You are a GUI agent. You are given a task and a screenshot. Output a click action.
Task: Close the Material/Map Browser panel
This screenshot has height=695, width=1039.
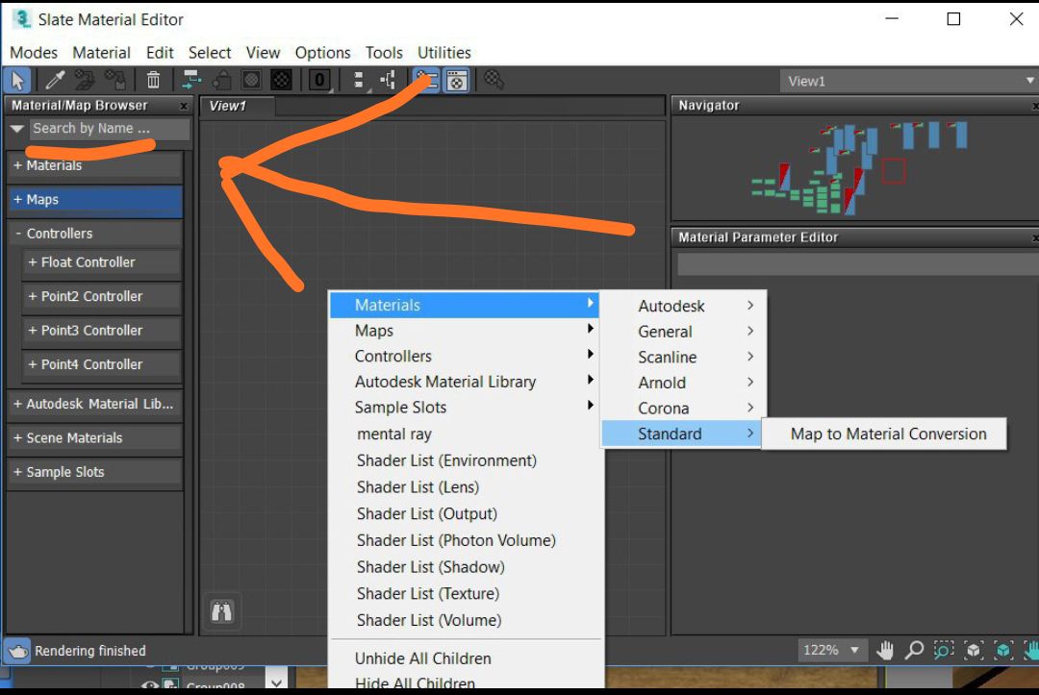184,106
